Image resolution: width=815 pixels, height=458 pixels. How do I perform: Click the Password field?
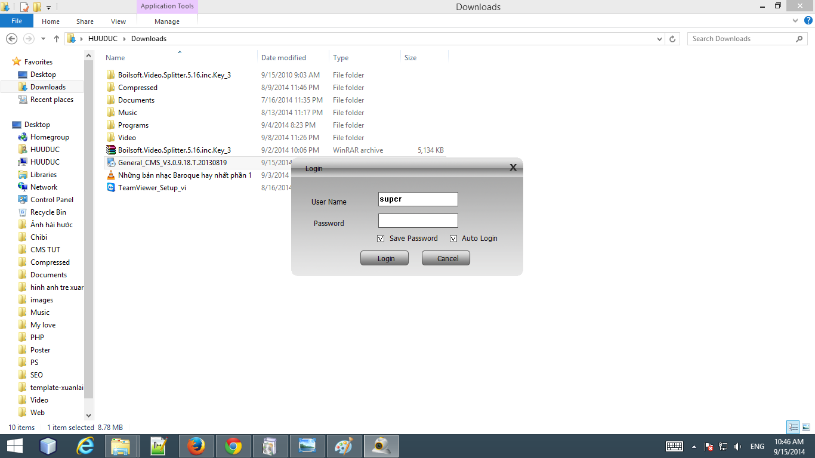point(418,221)
